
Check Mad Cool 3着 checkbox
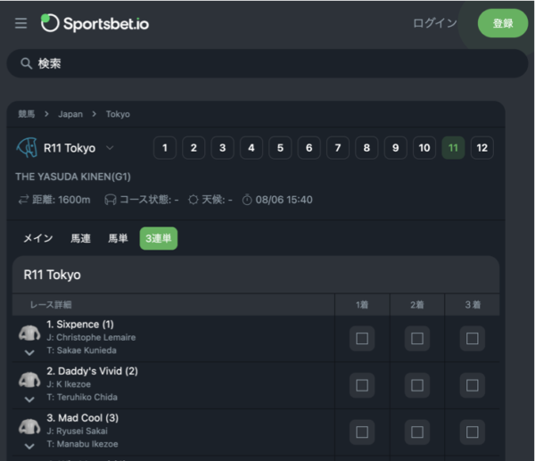tap(473, 432)
